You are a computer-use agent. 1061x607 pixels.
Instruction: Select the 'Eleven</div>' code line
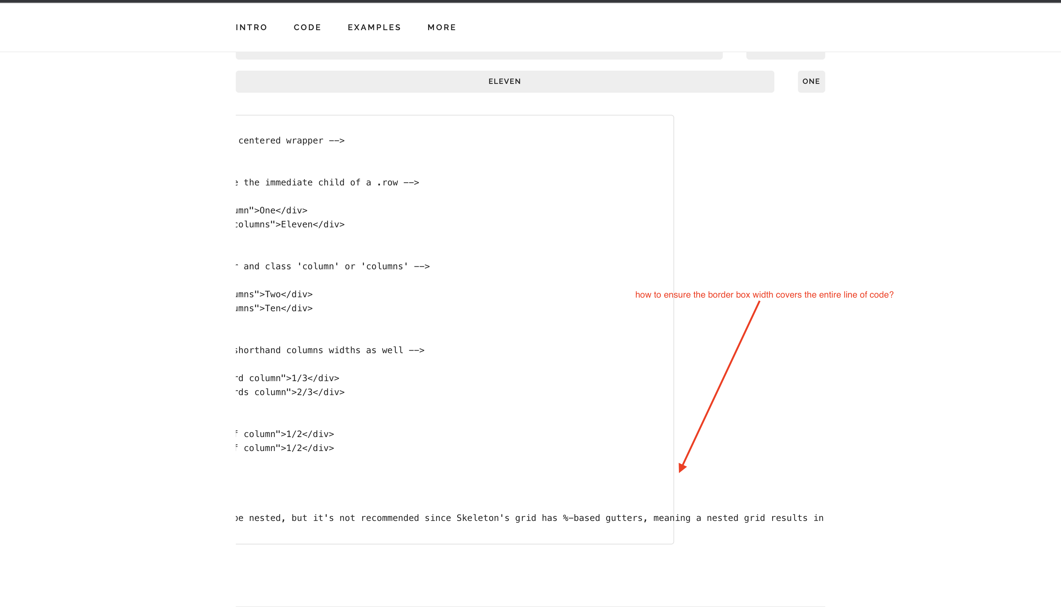(x=290, y=225)
